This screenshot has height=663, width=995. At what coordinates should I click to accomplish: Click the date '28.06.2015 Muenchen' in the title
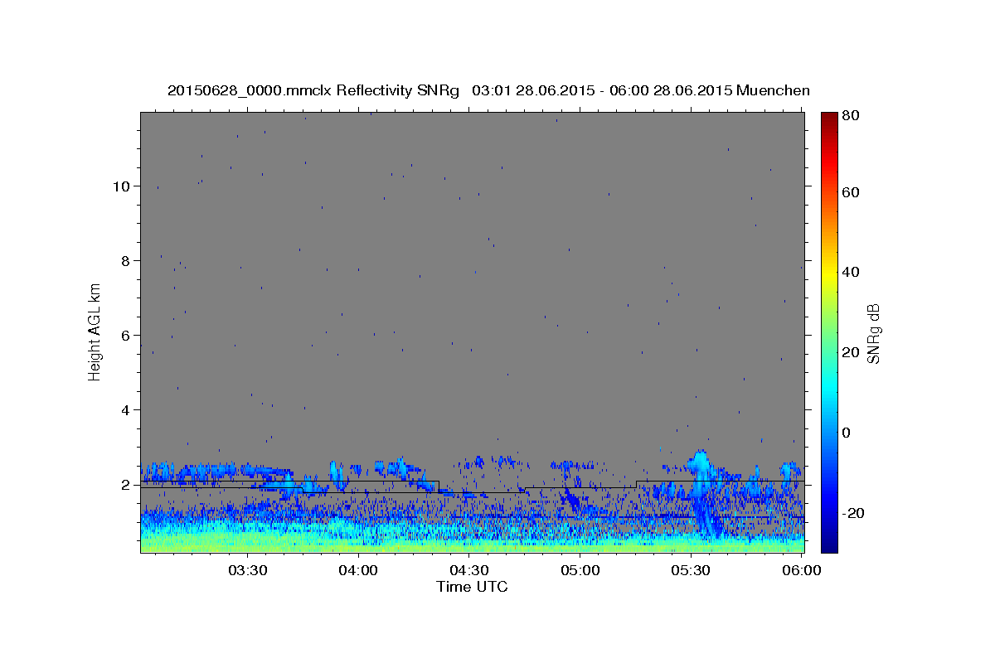(x=731, y=90)
